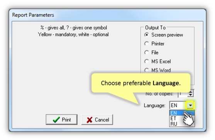The width and height of the screenshot is (215, 140).
Task: Select the File output radio button
Action: point(146,52)
